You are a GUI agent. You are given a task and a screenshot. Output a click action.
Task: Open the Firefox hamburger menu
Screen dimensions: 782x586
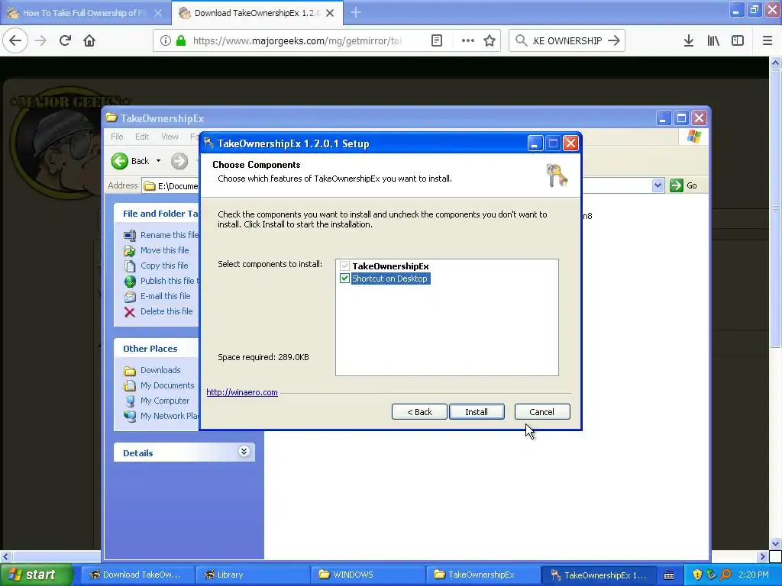767,40
